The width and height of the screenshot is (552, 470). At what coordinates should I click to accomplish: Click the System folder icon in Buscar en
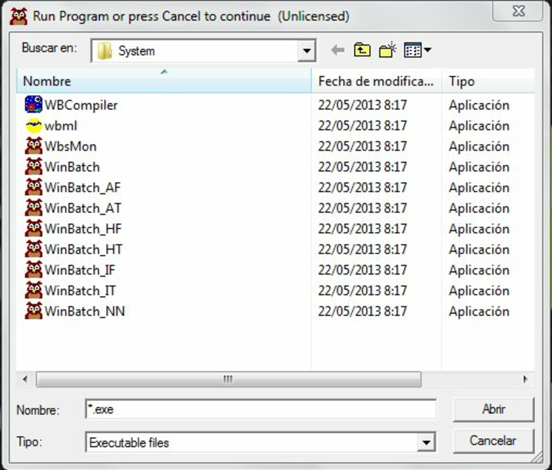(105, 51)
